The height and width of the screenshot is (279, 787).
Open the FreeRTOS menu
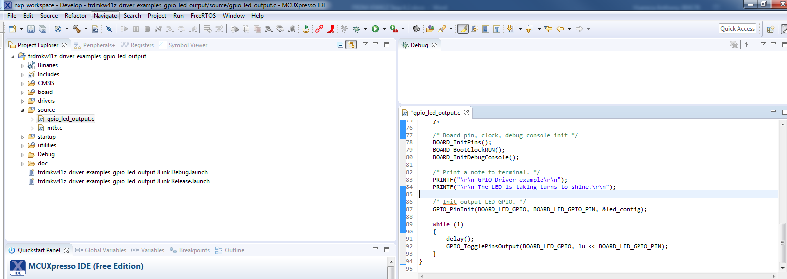pyautogui.click(x=203, y=16)
